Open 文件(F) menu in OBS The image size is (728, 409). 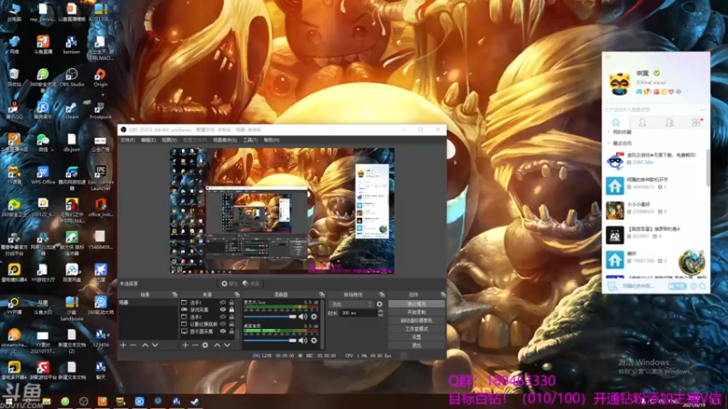pos(127,140)
